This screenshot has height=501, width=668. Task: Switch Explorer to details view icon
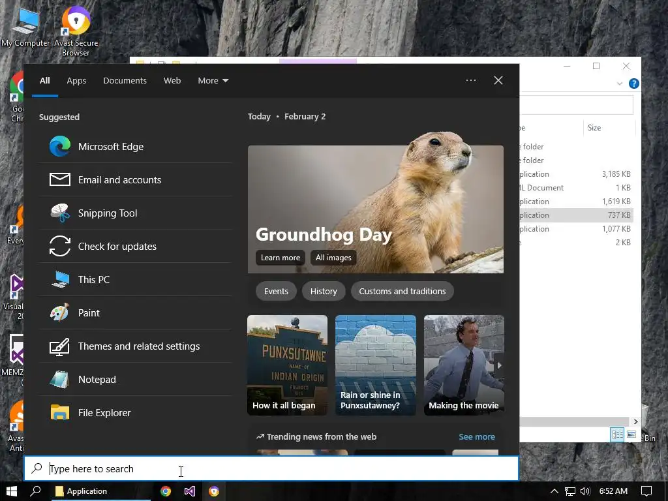coord(617,434)
